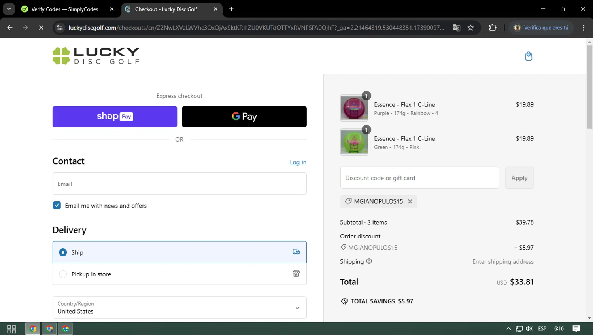
Task: Focus the Email input field
Action: (179, 184)
